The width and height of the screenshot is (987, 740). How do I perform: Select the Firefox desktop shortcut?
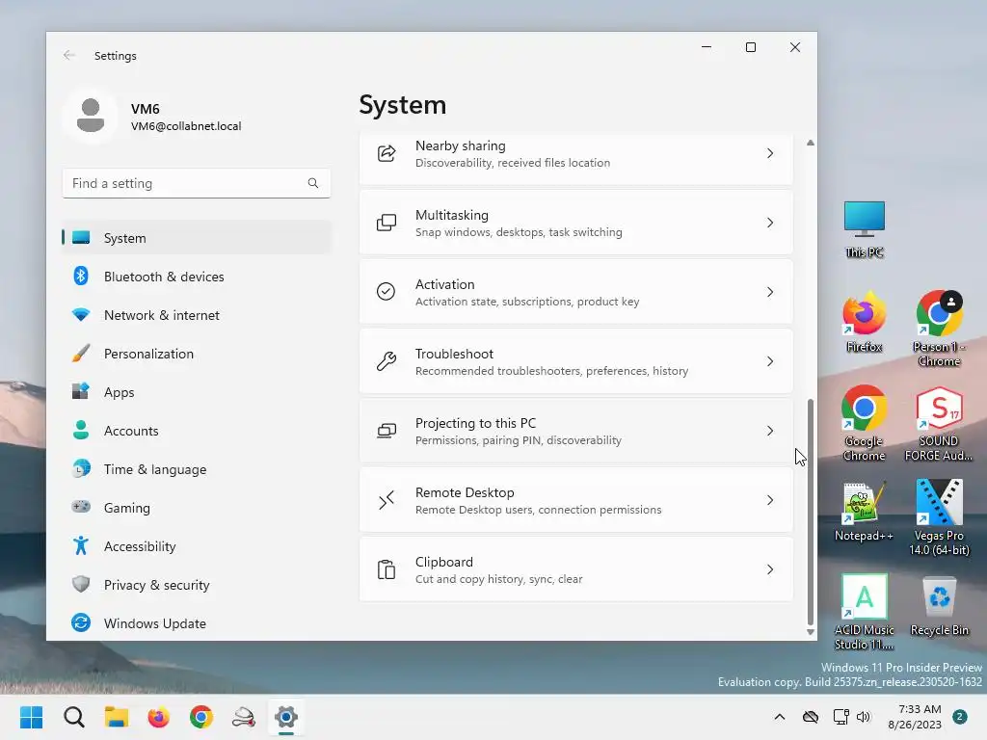[x=864, y=322]
